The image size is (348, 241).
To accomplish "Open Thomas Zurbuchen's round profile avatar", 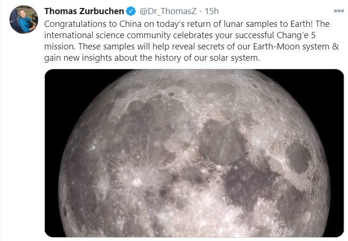I will click(x=24, y=19).
